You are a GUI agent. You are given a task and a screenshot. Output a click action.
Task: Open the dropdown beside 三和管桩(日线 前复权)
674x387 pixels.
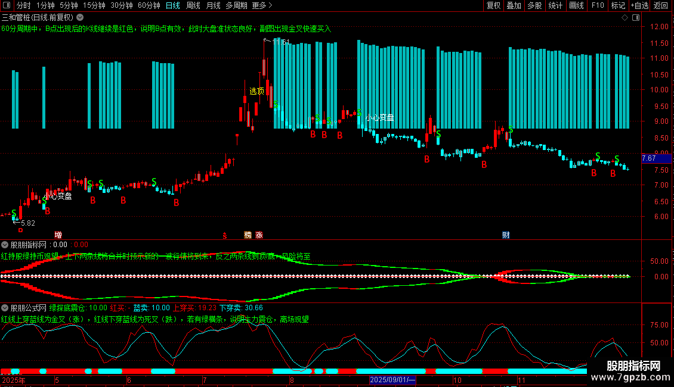(80, 18)
